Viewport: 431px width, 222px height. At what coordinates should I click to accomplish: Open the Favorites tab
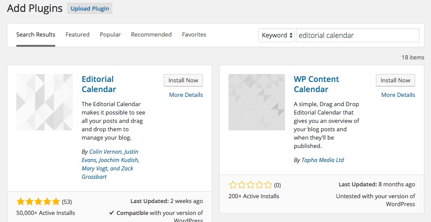(194, 34)
